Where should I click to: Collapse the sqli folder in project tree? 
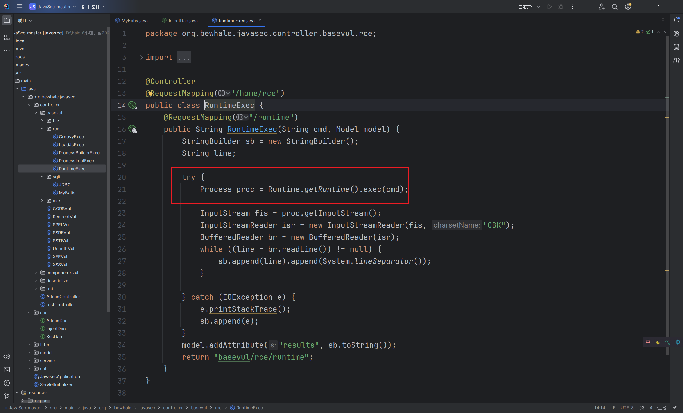42,177
